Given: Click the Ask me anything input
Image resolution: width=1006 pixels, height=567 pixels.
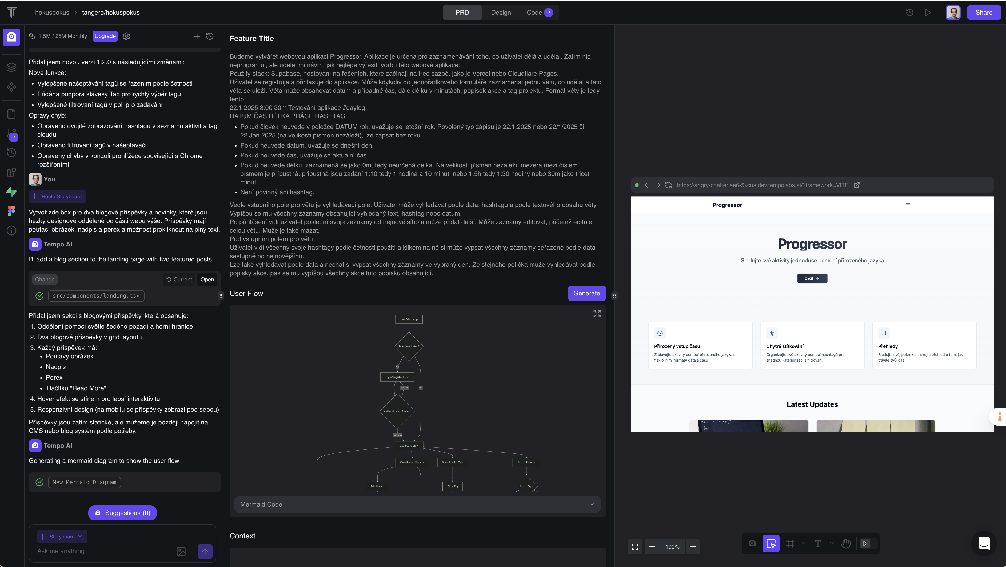Looking at the screenshot, I should (103, 551).
